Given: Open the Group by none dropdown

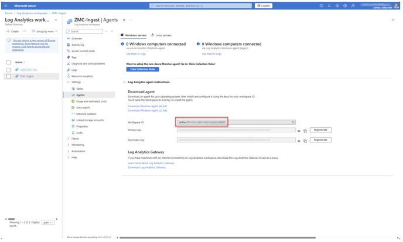Looking at the screenshot, I should 45,32.
